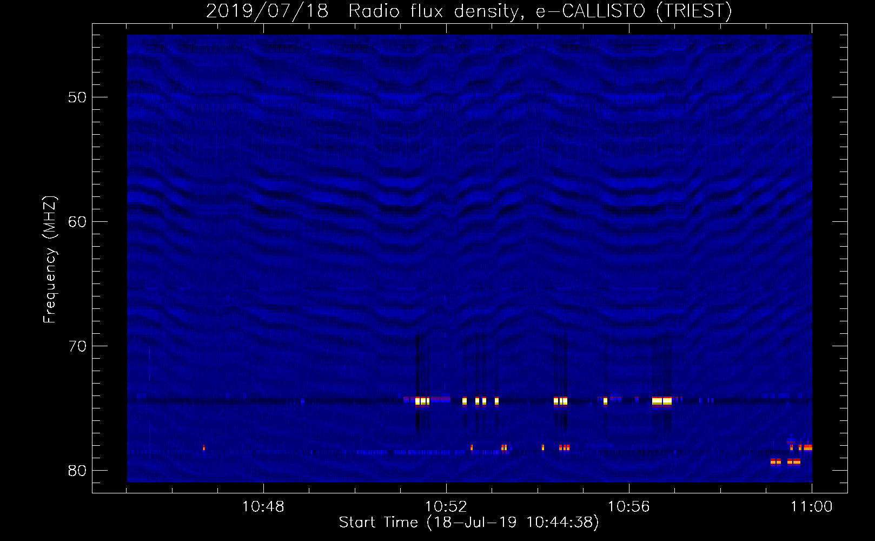Screen dimensions: 875x541
Task: Click the 10:52 time tick label
Action: [446, 507]
